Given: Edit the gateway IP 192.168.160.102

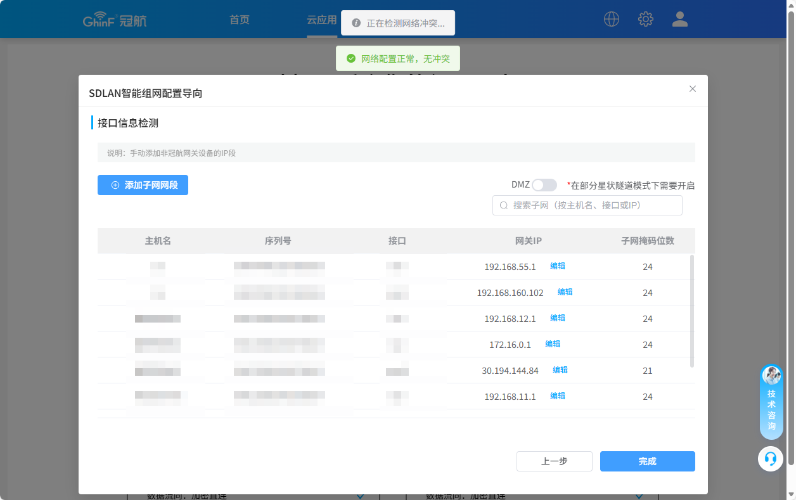Looking at the screenshot, I should [565, 292].
